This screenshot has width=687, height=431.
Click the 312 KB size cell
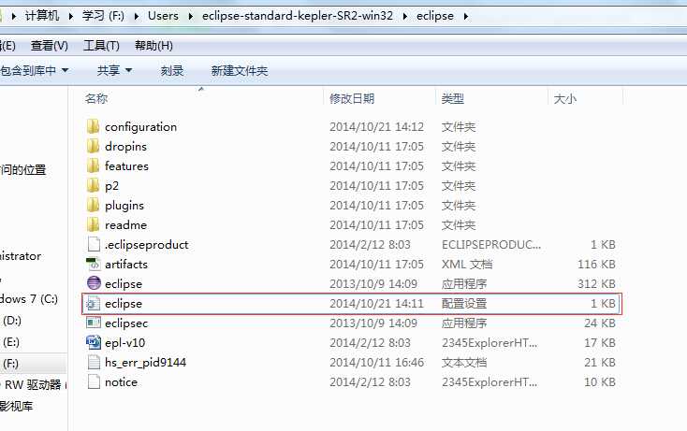click(596, 283)
